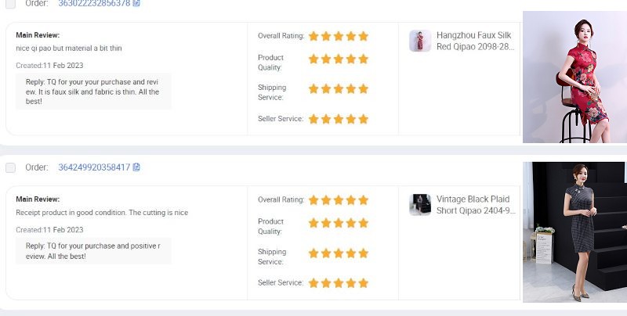
Task: Click first Shipping Service star on plaid qipao review
Action: coord(313,253)
